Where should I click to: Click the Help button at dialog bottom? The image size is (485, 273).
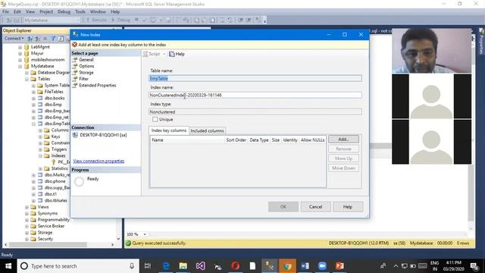pyautogui.click(x=348, y=207)
